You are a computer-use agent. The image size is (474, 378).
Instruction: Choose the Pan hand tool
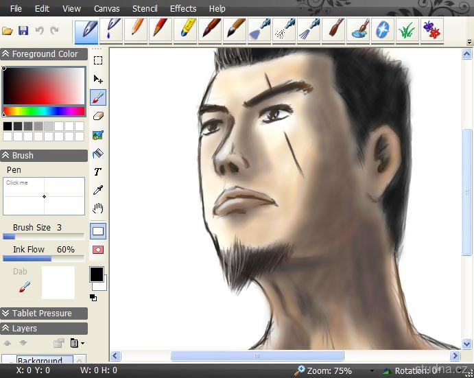pyautogui.click(x=98, y=209)
